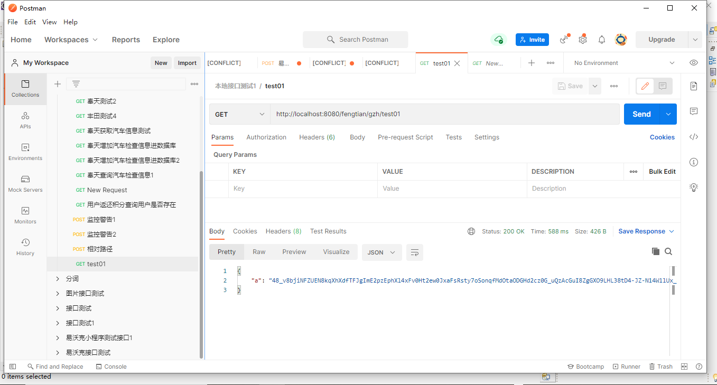Open the JSON format dropdown

381,252
